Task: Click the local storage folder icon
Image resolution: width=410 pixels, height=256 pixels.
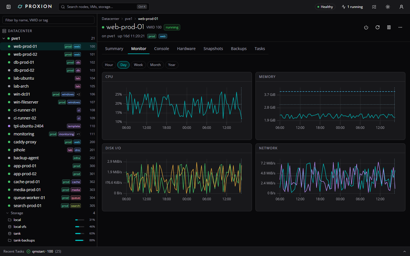Action: pos(10,220)
